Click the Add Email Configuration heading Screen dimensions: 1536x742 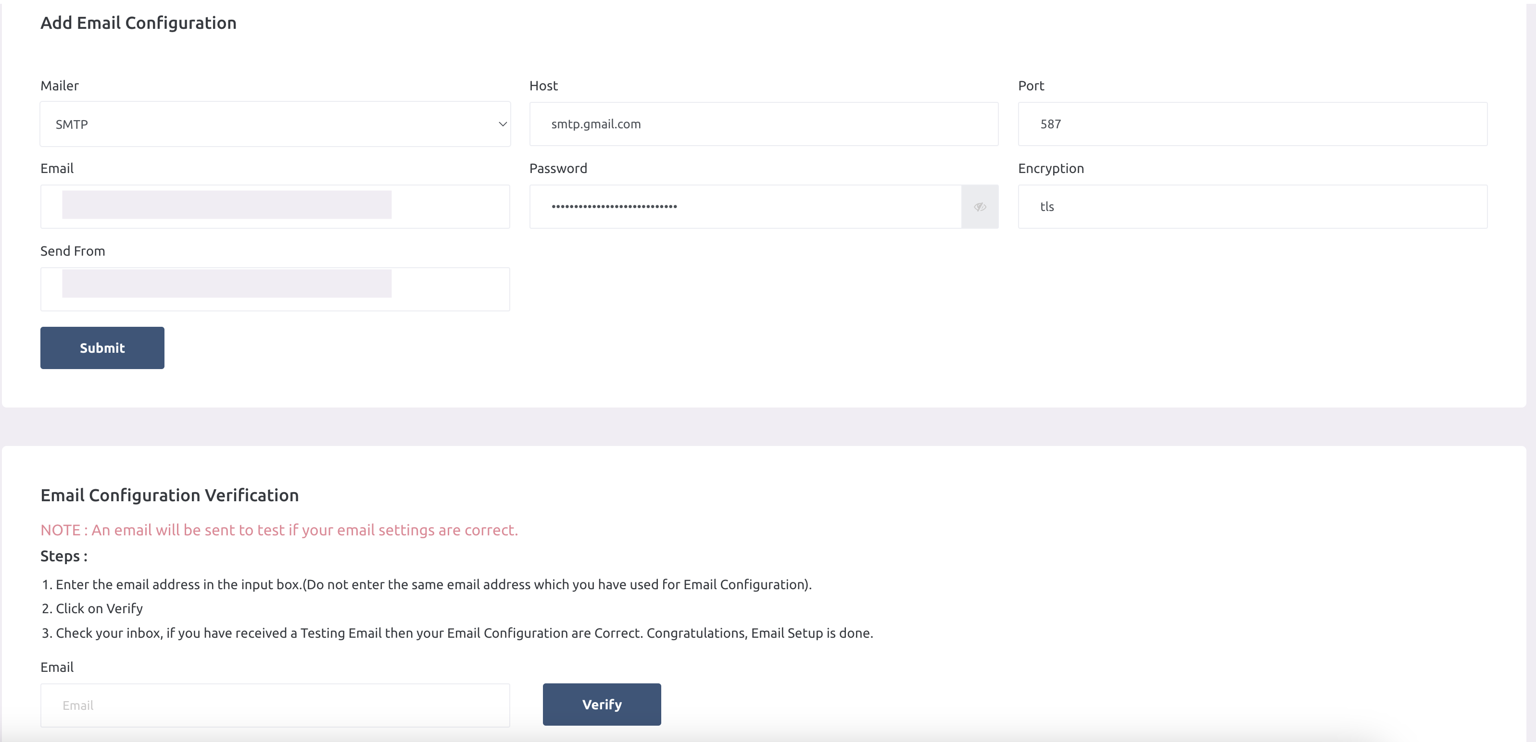coord(138,23)
